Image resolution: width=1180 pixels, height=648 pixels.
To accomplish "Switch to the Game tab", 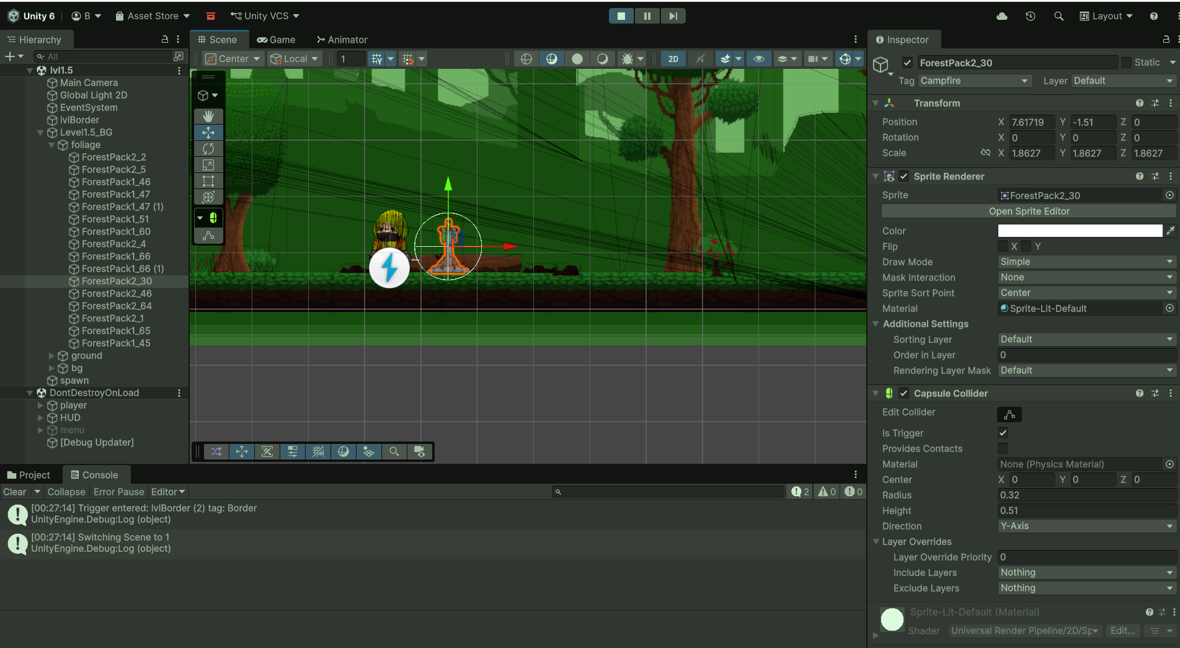I will click(x=276, y=40).
